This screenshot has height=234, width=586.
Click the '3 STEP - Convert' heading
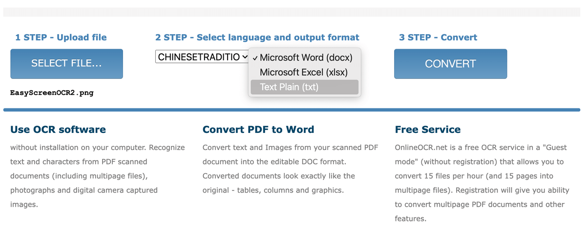(438, 37)
